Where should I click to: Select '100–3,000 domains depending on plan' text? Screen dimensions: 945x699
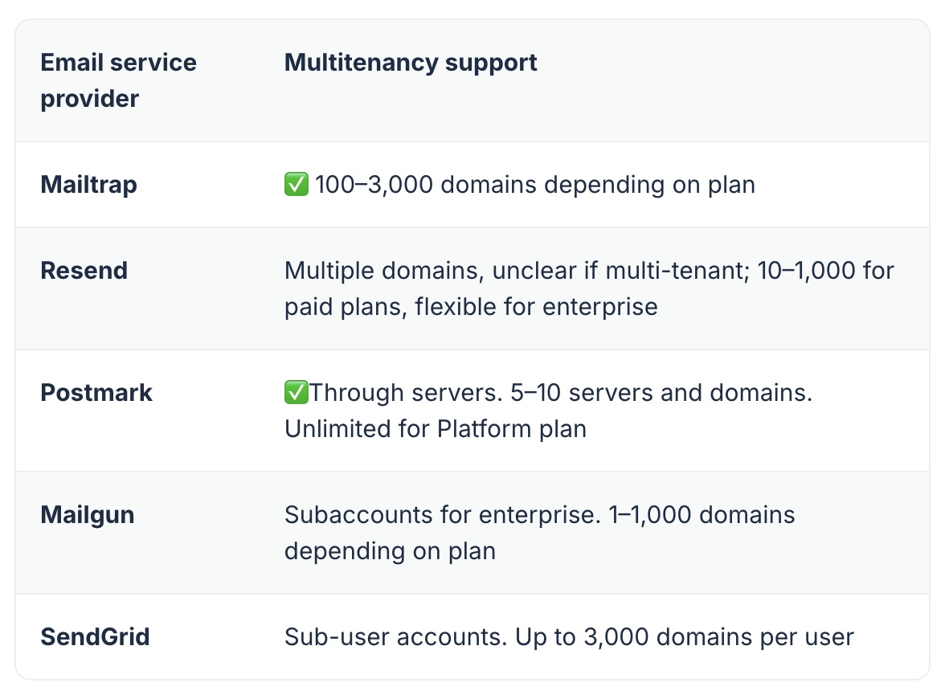click(x=535, y=185)
